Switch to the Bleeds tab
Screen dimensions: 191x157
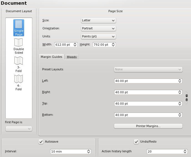72,57
